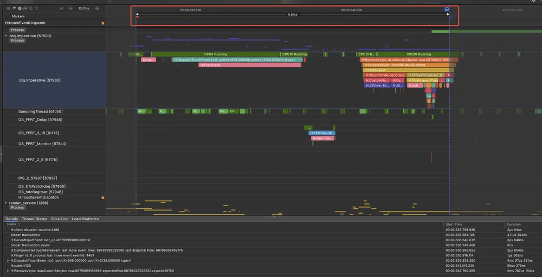The width and height of the screenshot is (542, 277).
Task: Toggle star on lower H:touchEventDispatch track
Action: [x=102, y=197]
